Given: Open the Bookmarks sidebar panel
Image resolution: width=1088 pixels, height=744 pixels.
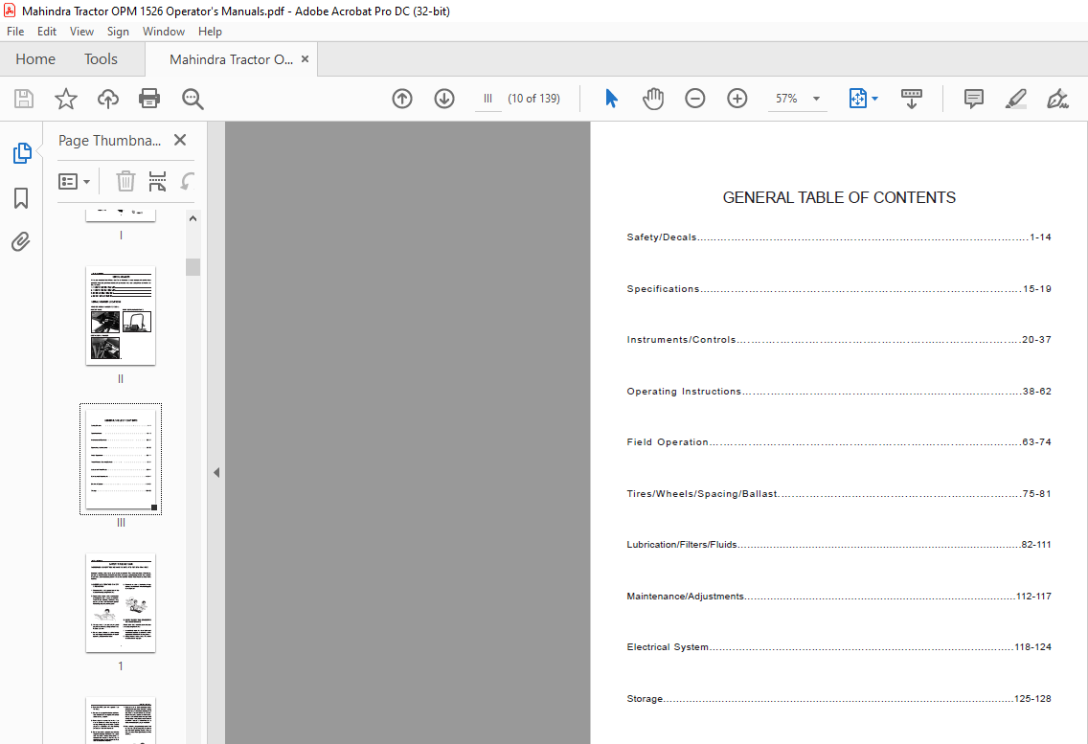Looking at the screenshot, I should click(21, 198).
